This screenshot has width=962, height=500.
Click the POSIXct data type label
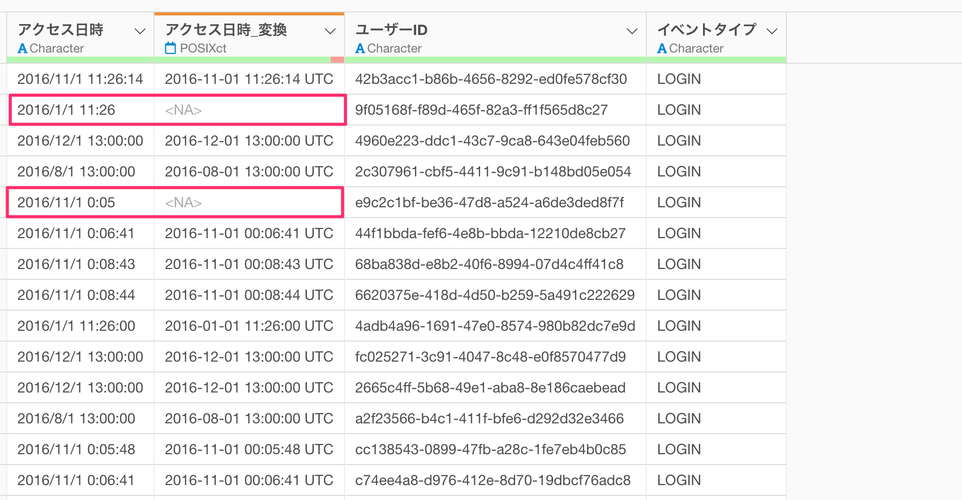(203, 48)
